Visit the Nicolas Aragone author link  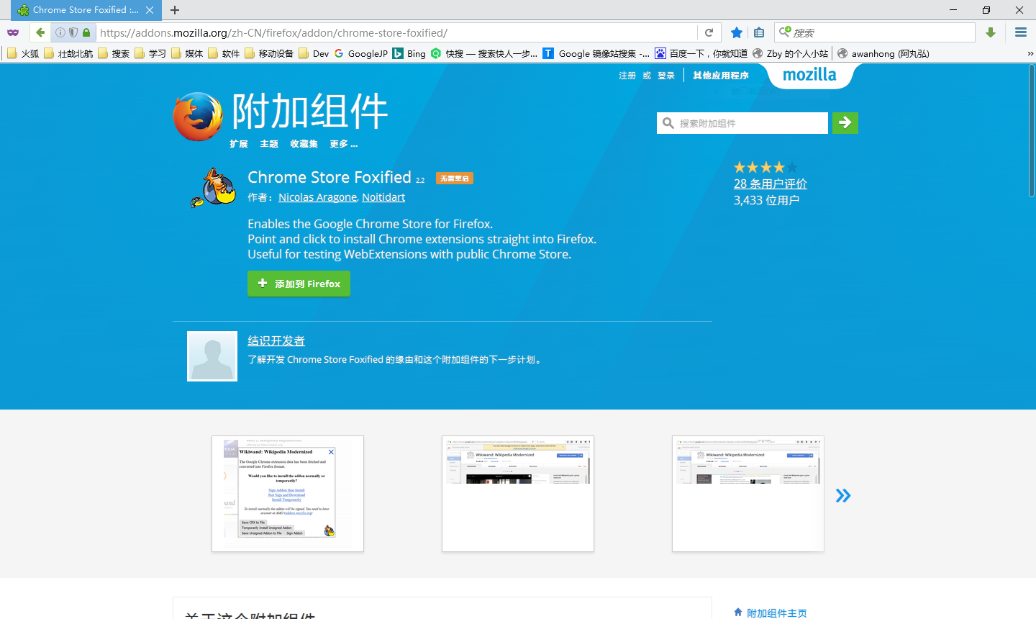317,196
